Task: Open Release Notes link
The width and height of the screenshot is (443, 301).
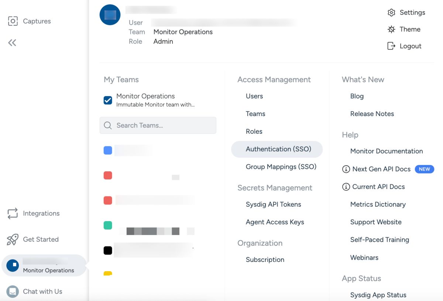Action: pyautogui.click(x=372, y=114)
